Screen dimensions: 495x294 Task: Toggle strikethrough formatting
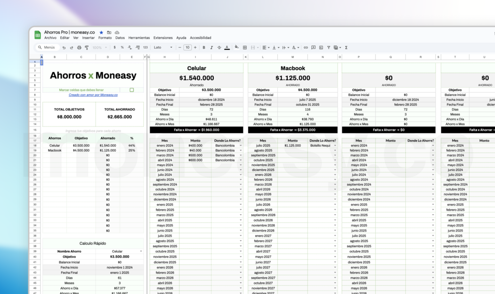pos(219,48)
